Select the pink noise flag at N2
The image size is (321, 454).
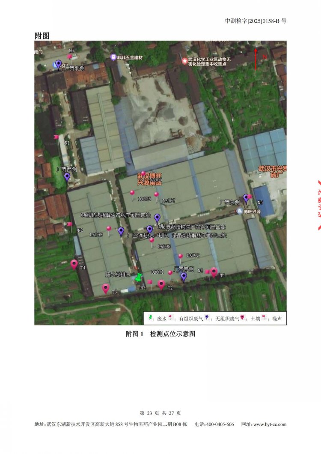pos(69,224)
